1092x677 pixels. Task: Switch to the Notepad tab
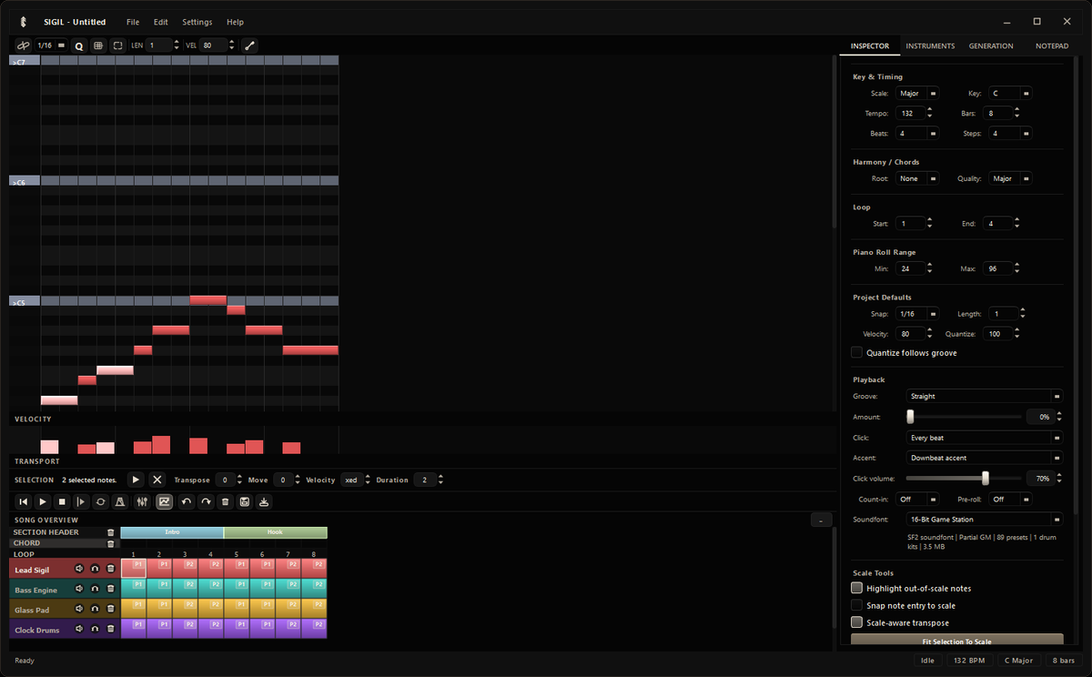pyautogui.click(x=1052, y=45)
